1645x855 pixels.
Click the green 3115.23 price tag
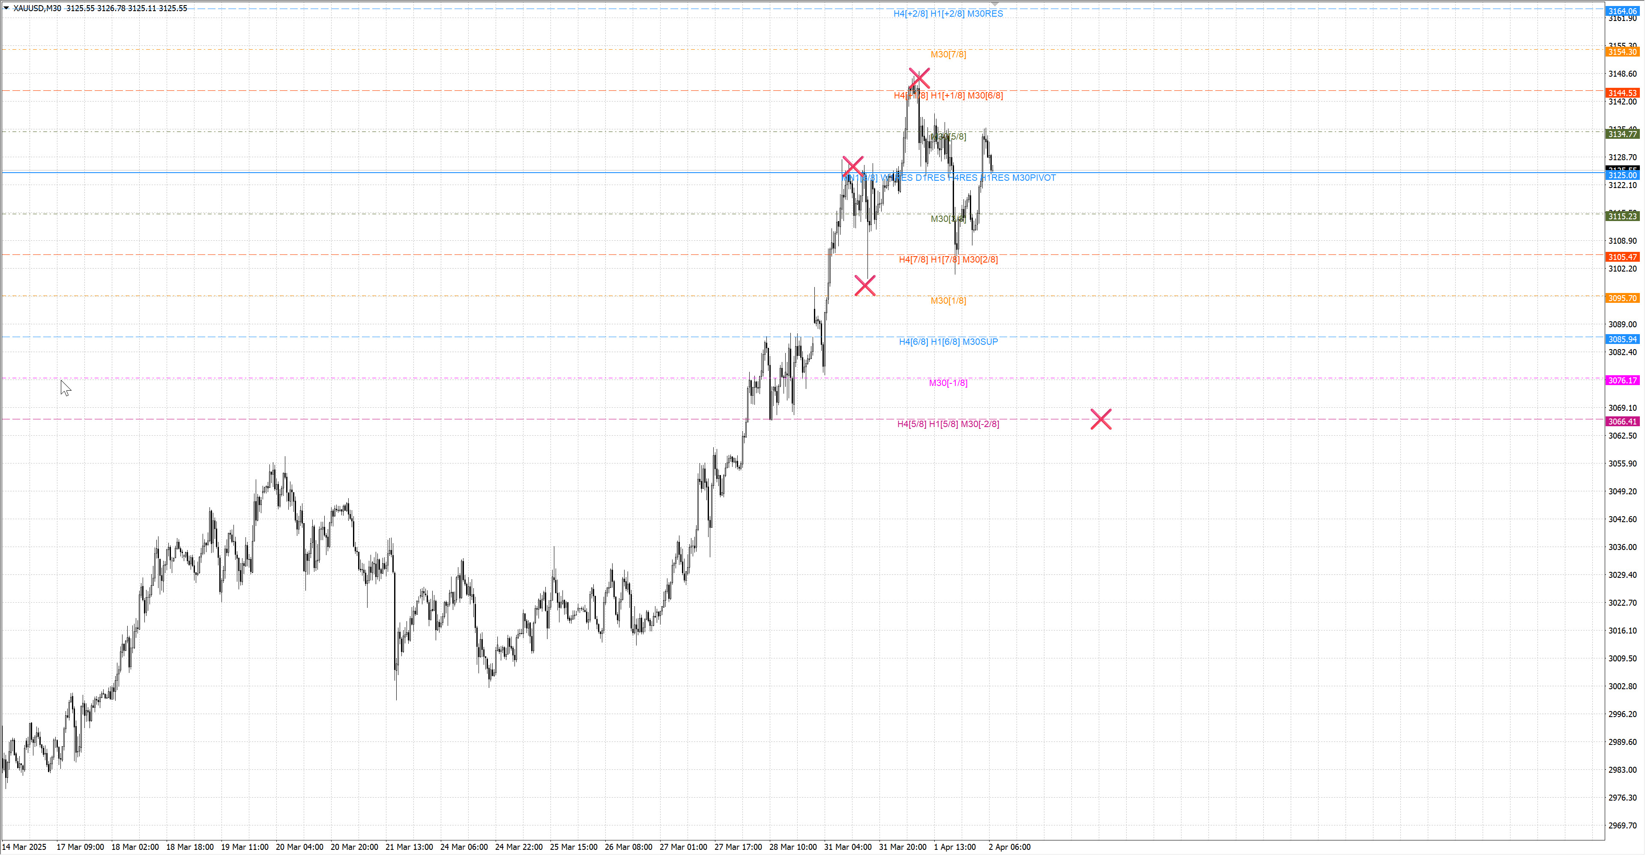click(1622, 216)
